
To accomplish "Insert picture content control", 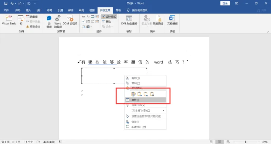I will point(92,17).
